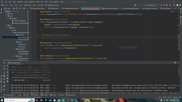Rerun FirstApplication from the top toolbar

(161, 5)
